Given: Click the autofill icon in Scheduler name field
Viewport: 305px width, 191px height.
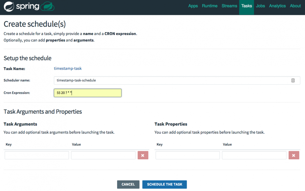Looking at the screenshot, I should pyautogui.click(x=293, y=80).
